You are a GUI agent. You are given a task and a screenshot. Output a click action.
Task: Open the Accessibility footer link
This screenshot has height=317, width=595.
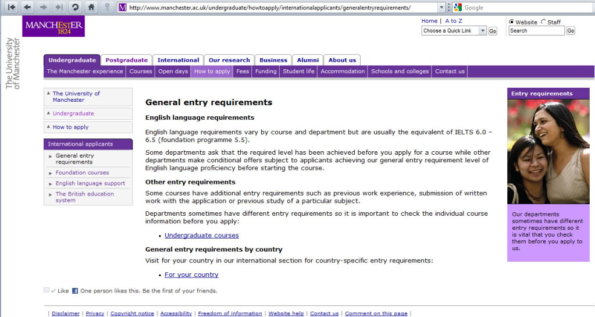(176, 313)
